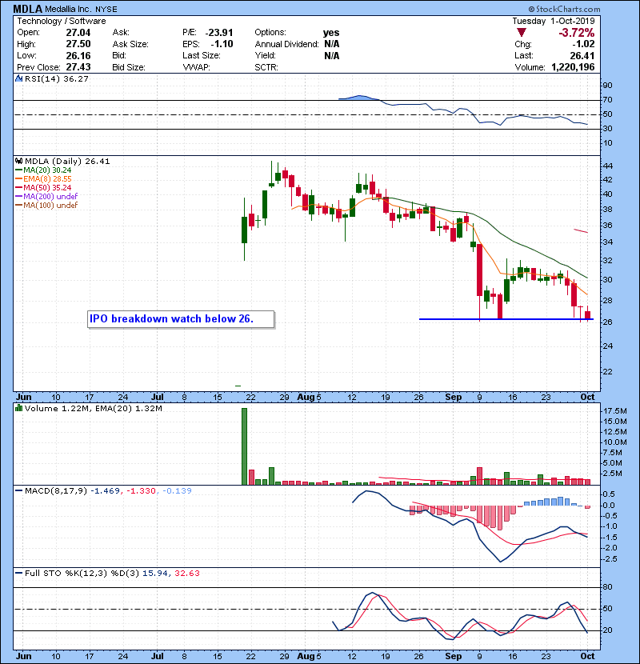
Task: Click the MA(20) 30.24 legend entry
Action: coord(44,170)
